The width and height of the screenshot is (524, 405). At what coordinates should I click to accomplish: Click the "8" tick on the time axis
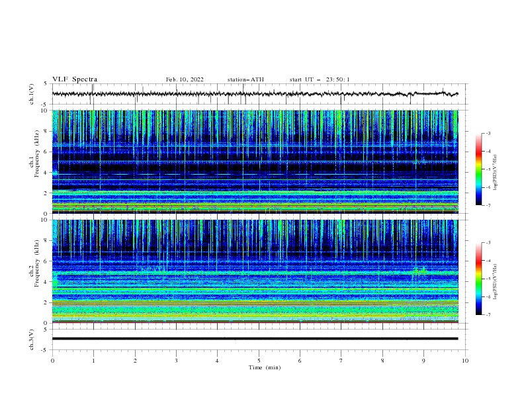coord(382,361)
